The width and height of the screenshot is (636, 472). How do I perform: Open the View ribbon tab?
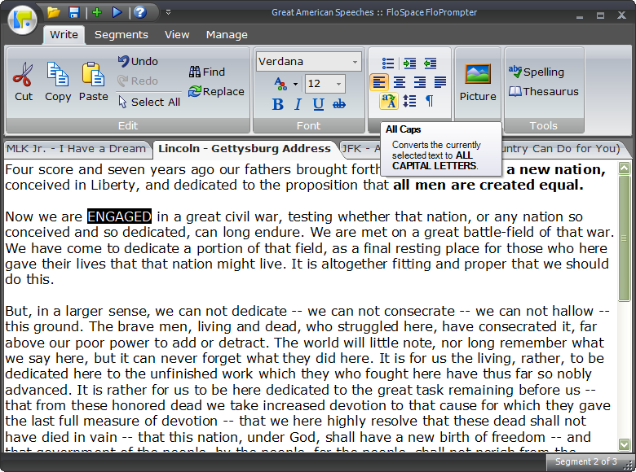tap(177, 35)
